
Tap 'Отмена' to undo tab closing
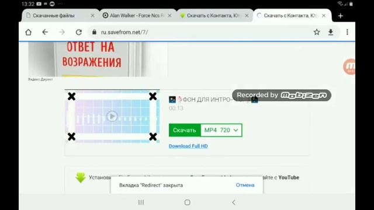[x=245, y=185]
